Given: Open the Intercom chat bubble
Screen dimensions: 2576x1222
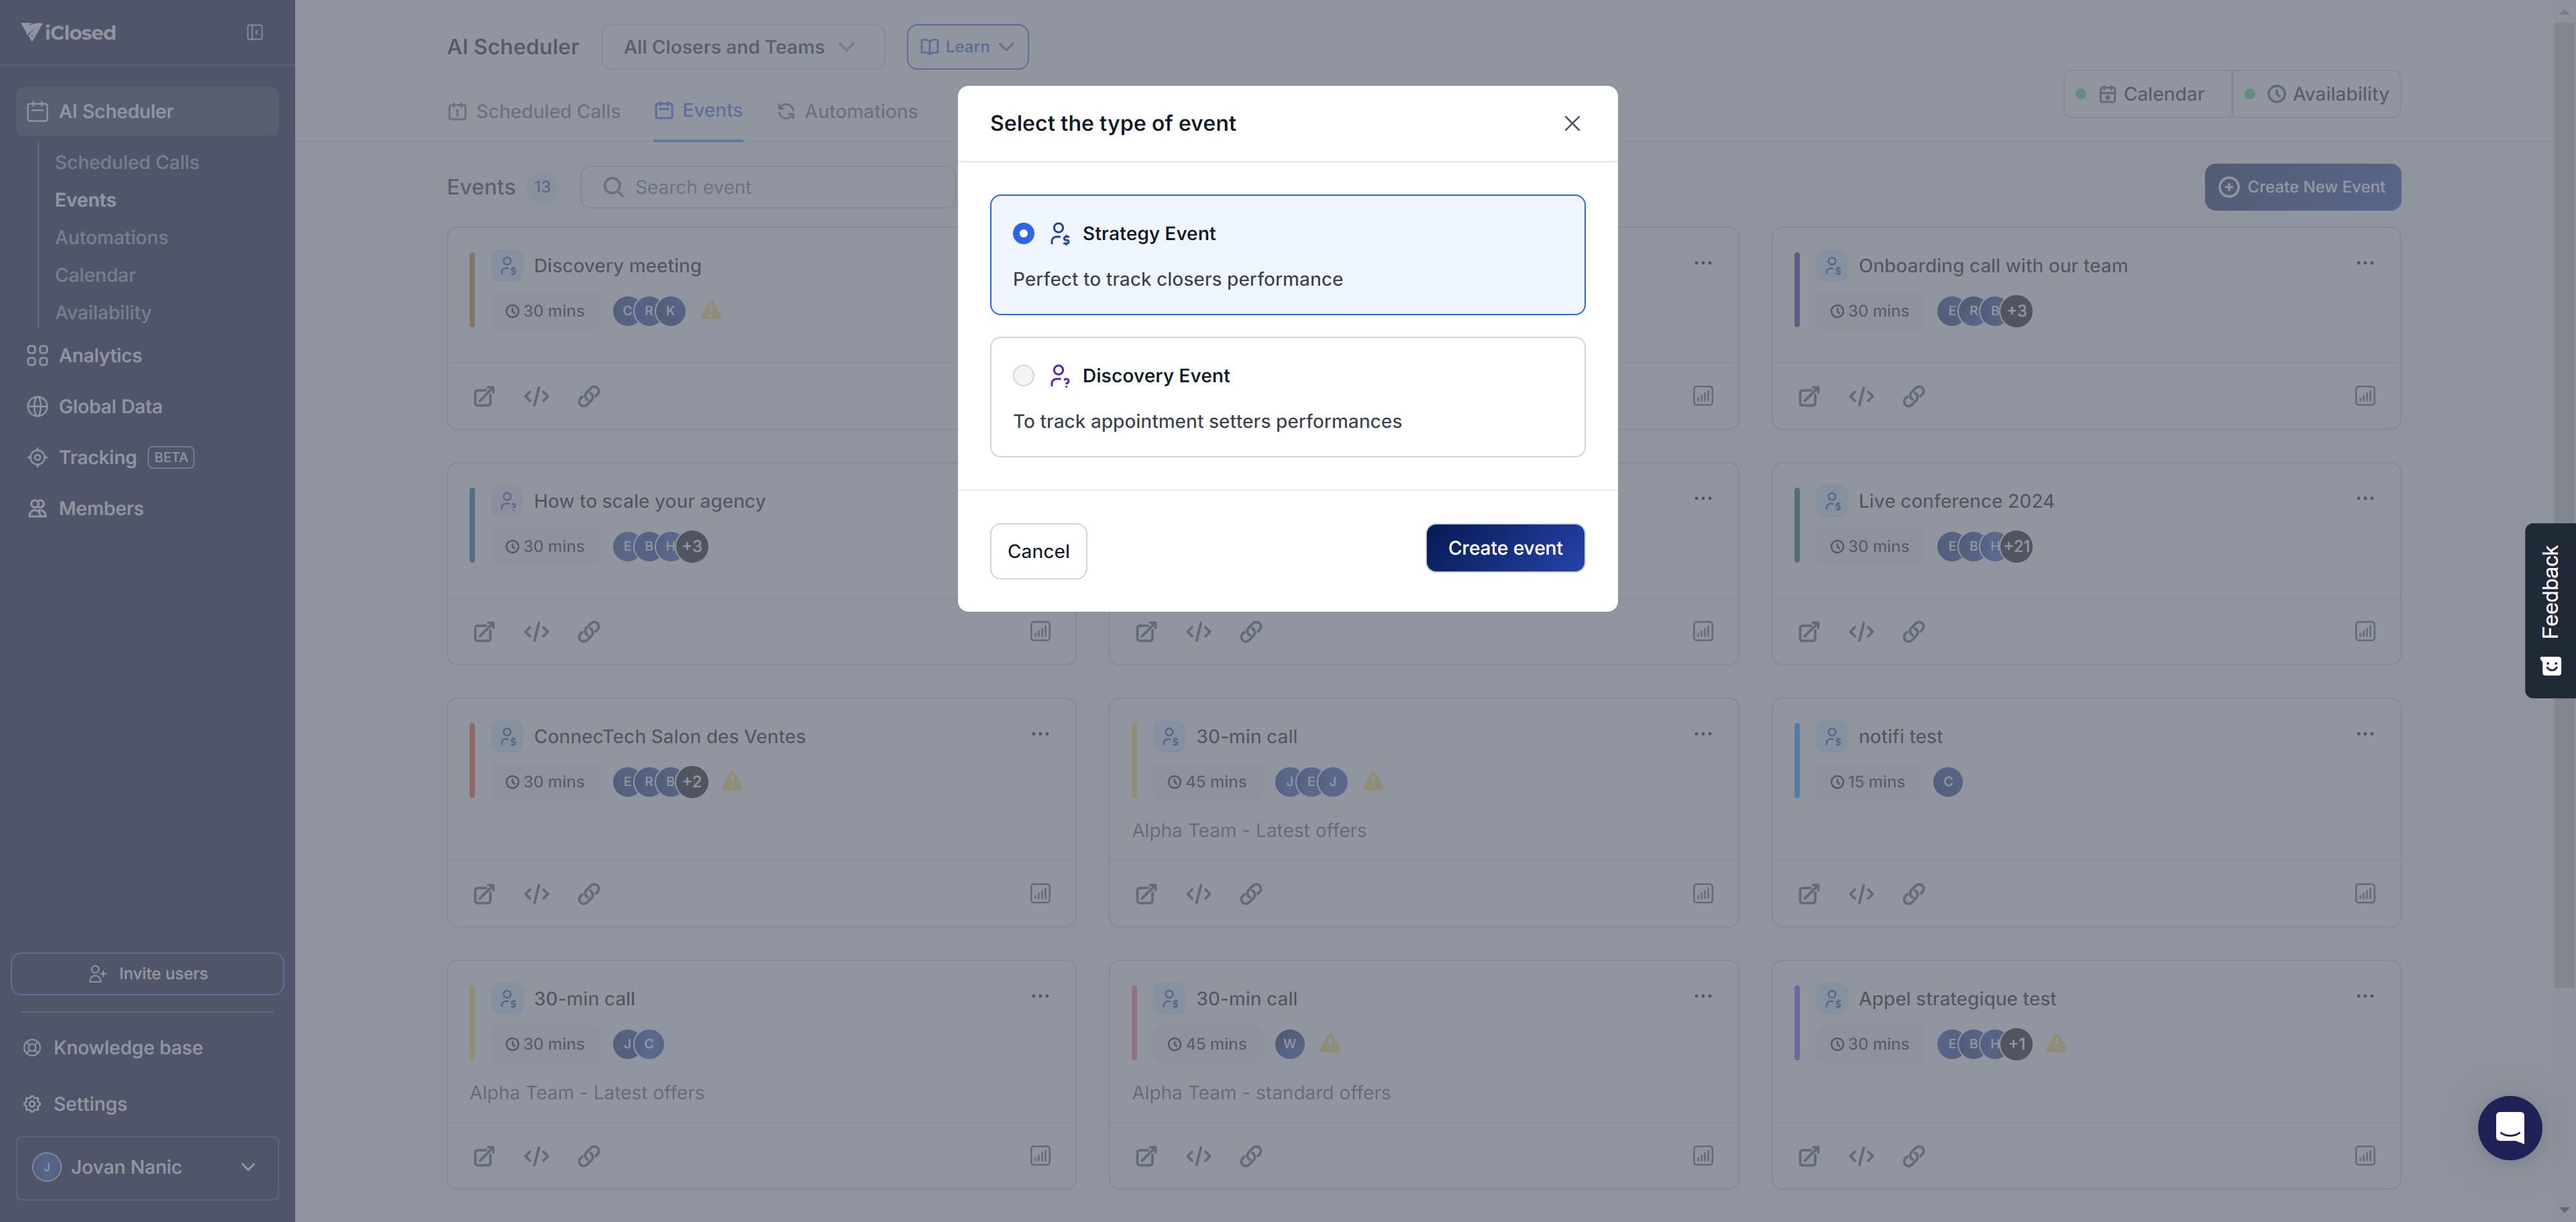Looking at the screenshot, I should tap(2509, 1128).
